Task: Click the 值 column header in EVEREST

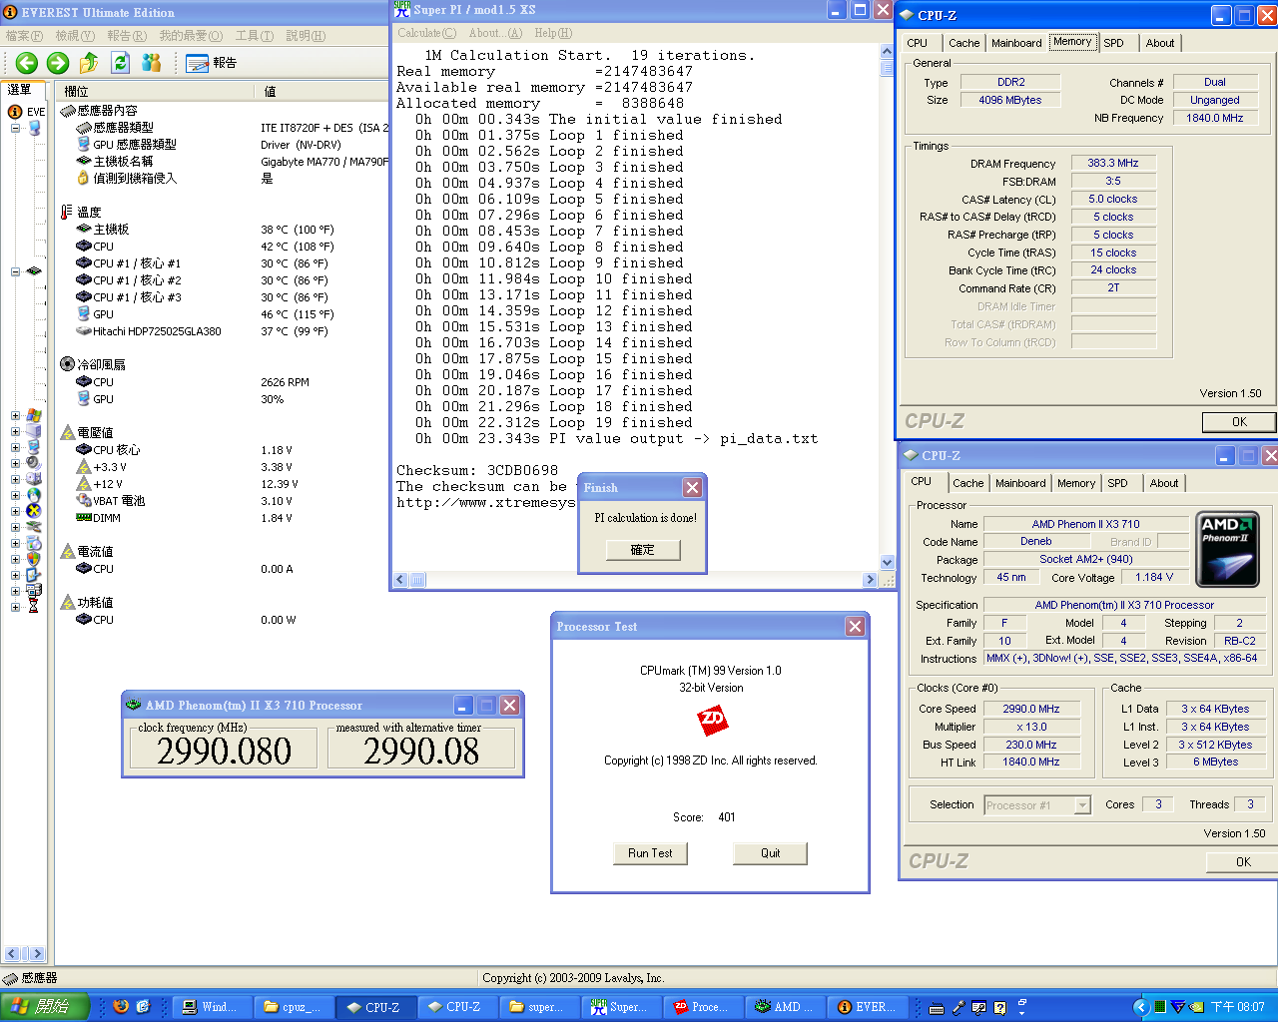Action: click(x=321, y=91)
